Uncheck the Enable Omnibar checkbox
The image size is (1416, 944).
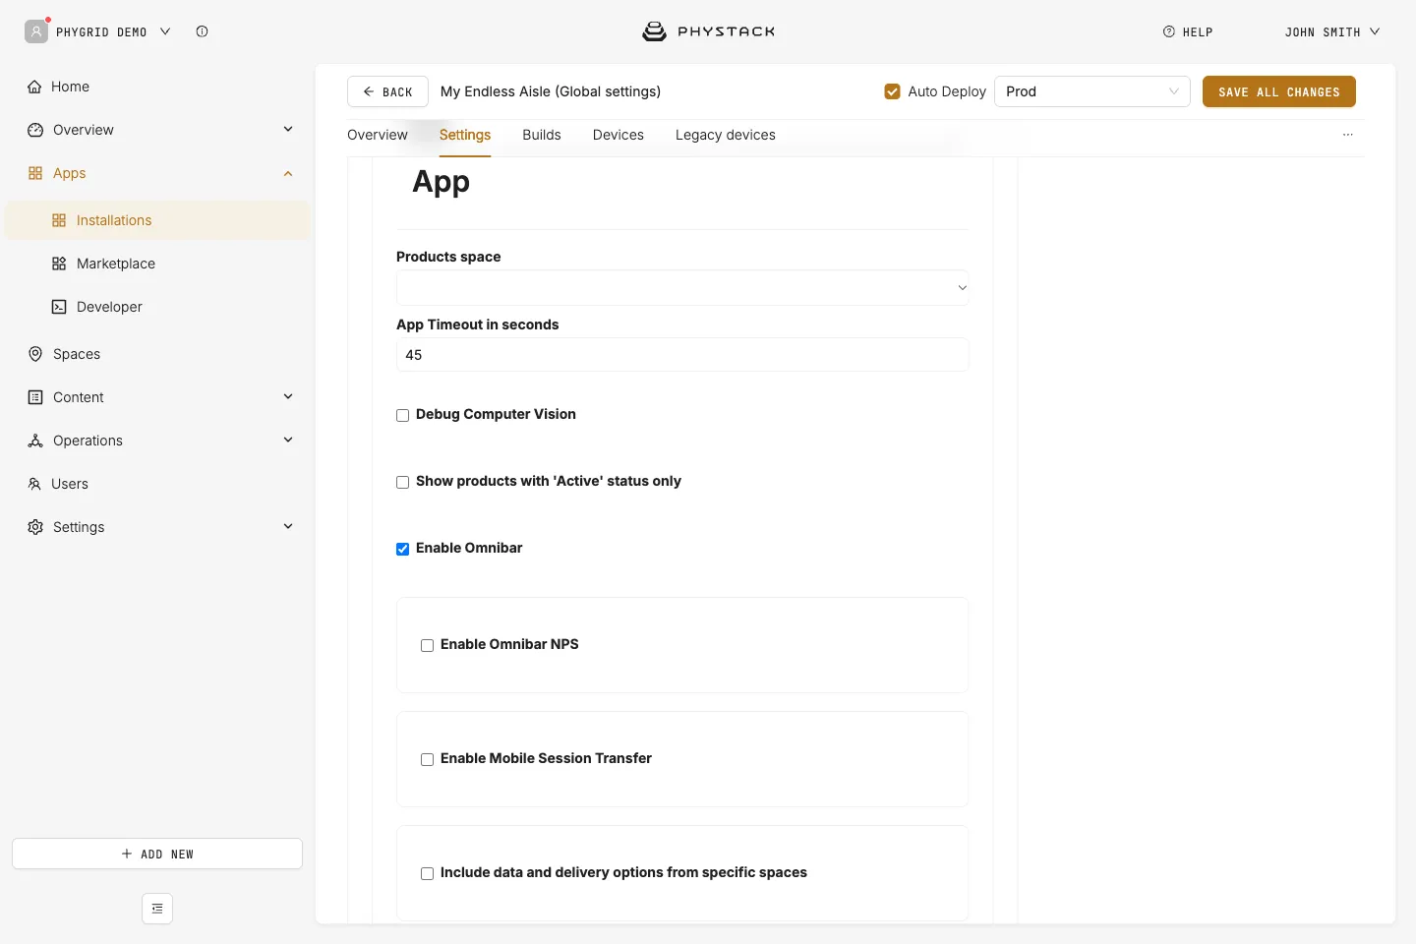pos(403,550)
